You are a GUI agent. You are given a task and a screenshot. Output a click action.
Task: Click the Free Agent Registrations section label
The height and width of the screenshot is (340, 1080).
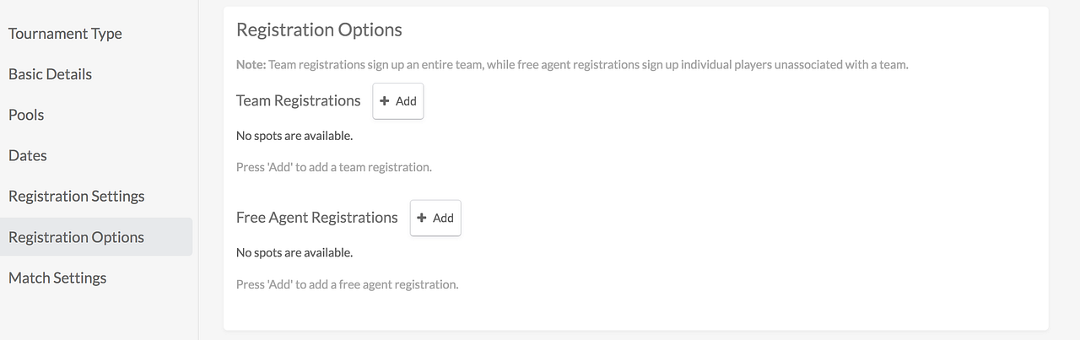tap(317, 218)
